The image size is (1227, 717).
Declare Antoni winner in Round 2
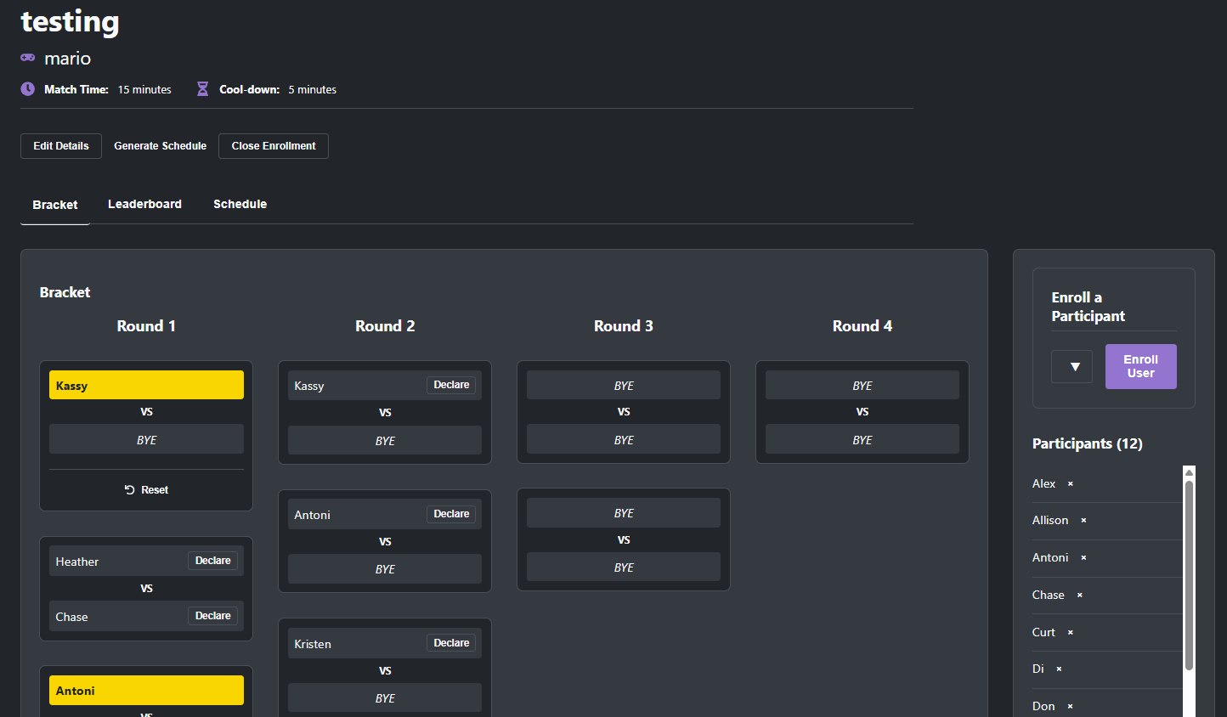pyautogui.click(x=451, y=514)
